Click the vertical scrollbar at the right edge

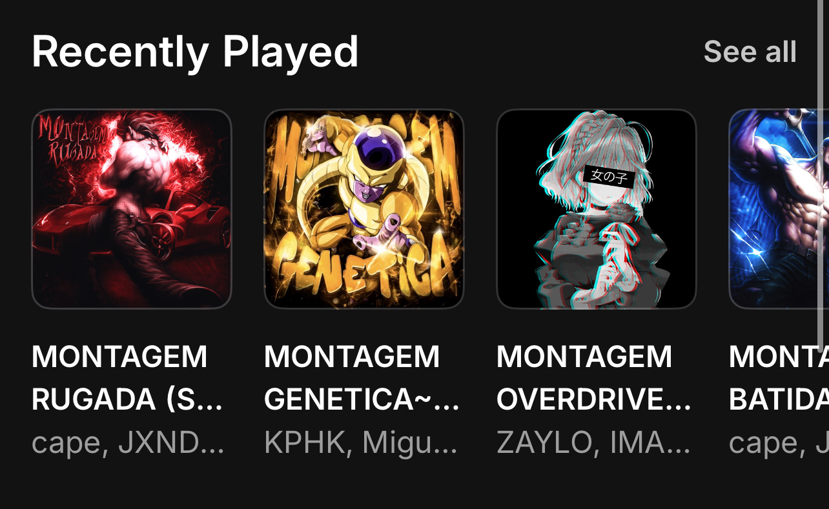[821, 174]
